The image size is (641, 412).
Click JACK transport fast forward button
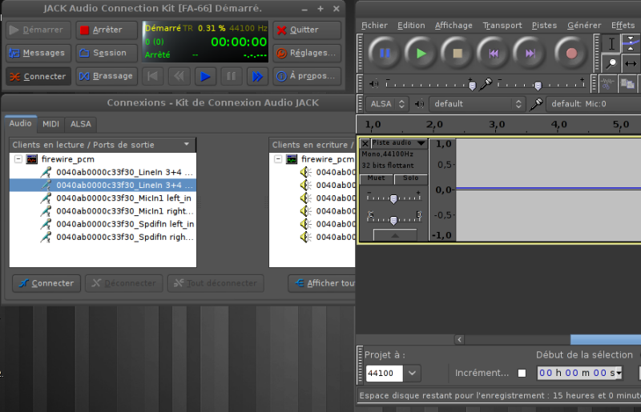pyautogui.click(x=257, y=76)
